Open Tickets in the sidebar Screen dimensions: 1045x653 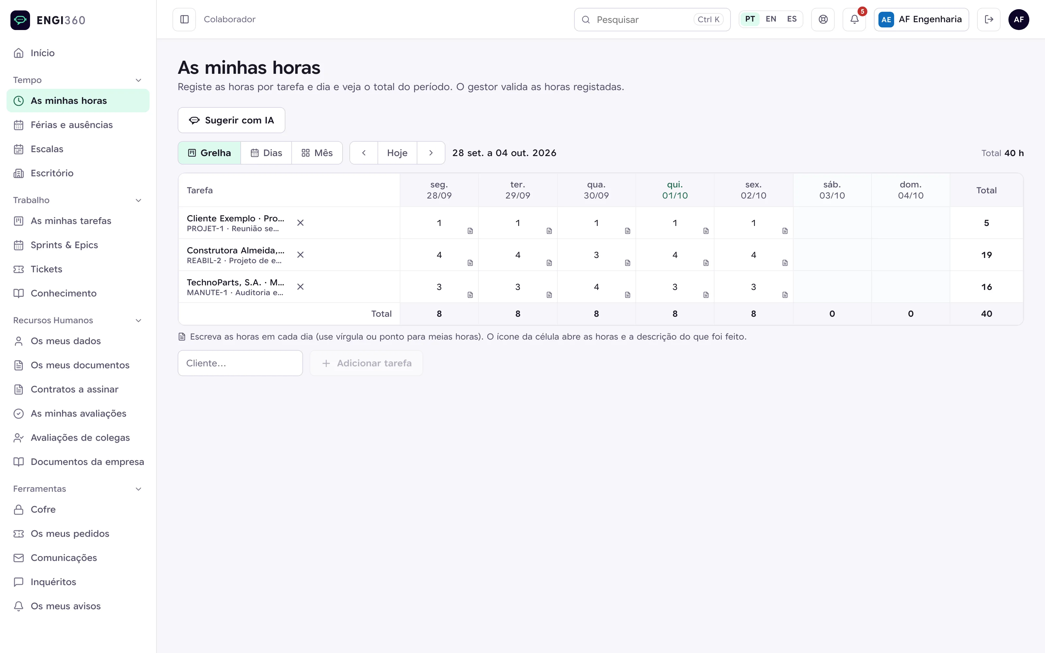click(78, 269)
